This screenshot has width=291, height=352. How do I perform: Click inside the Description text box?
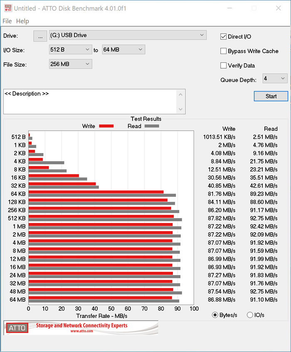[x=89, y=102]
